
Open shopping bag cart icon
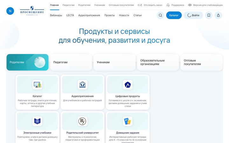pos(218,15)
